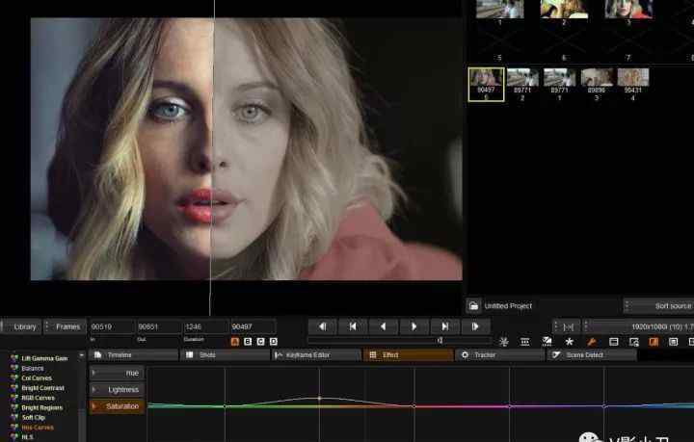Open the Sort source dropdown

point(659,306)
